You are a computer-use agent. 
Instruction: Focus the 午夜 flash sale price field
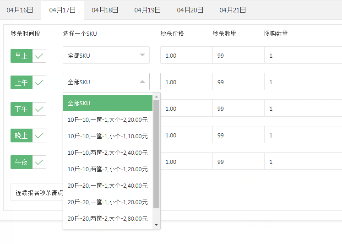point(186,161)
